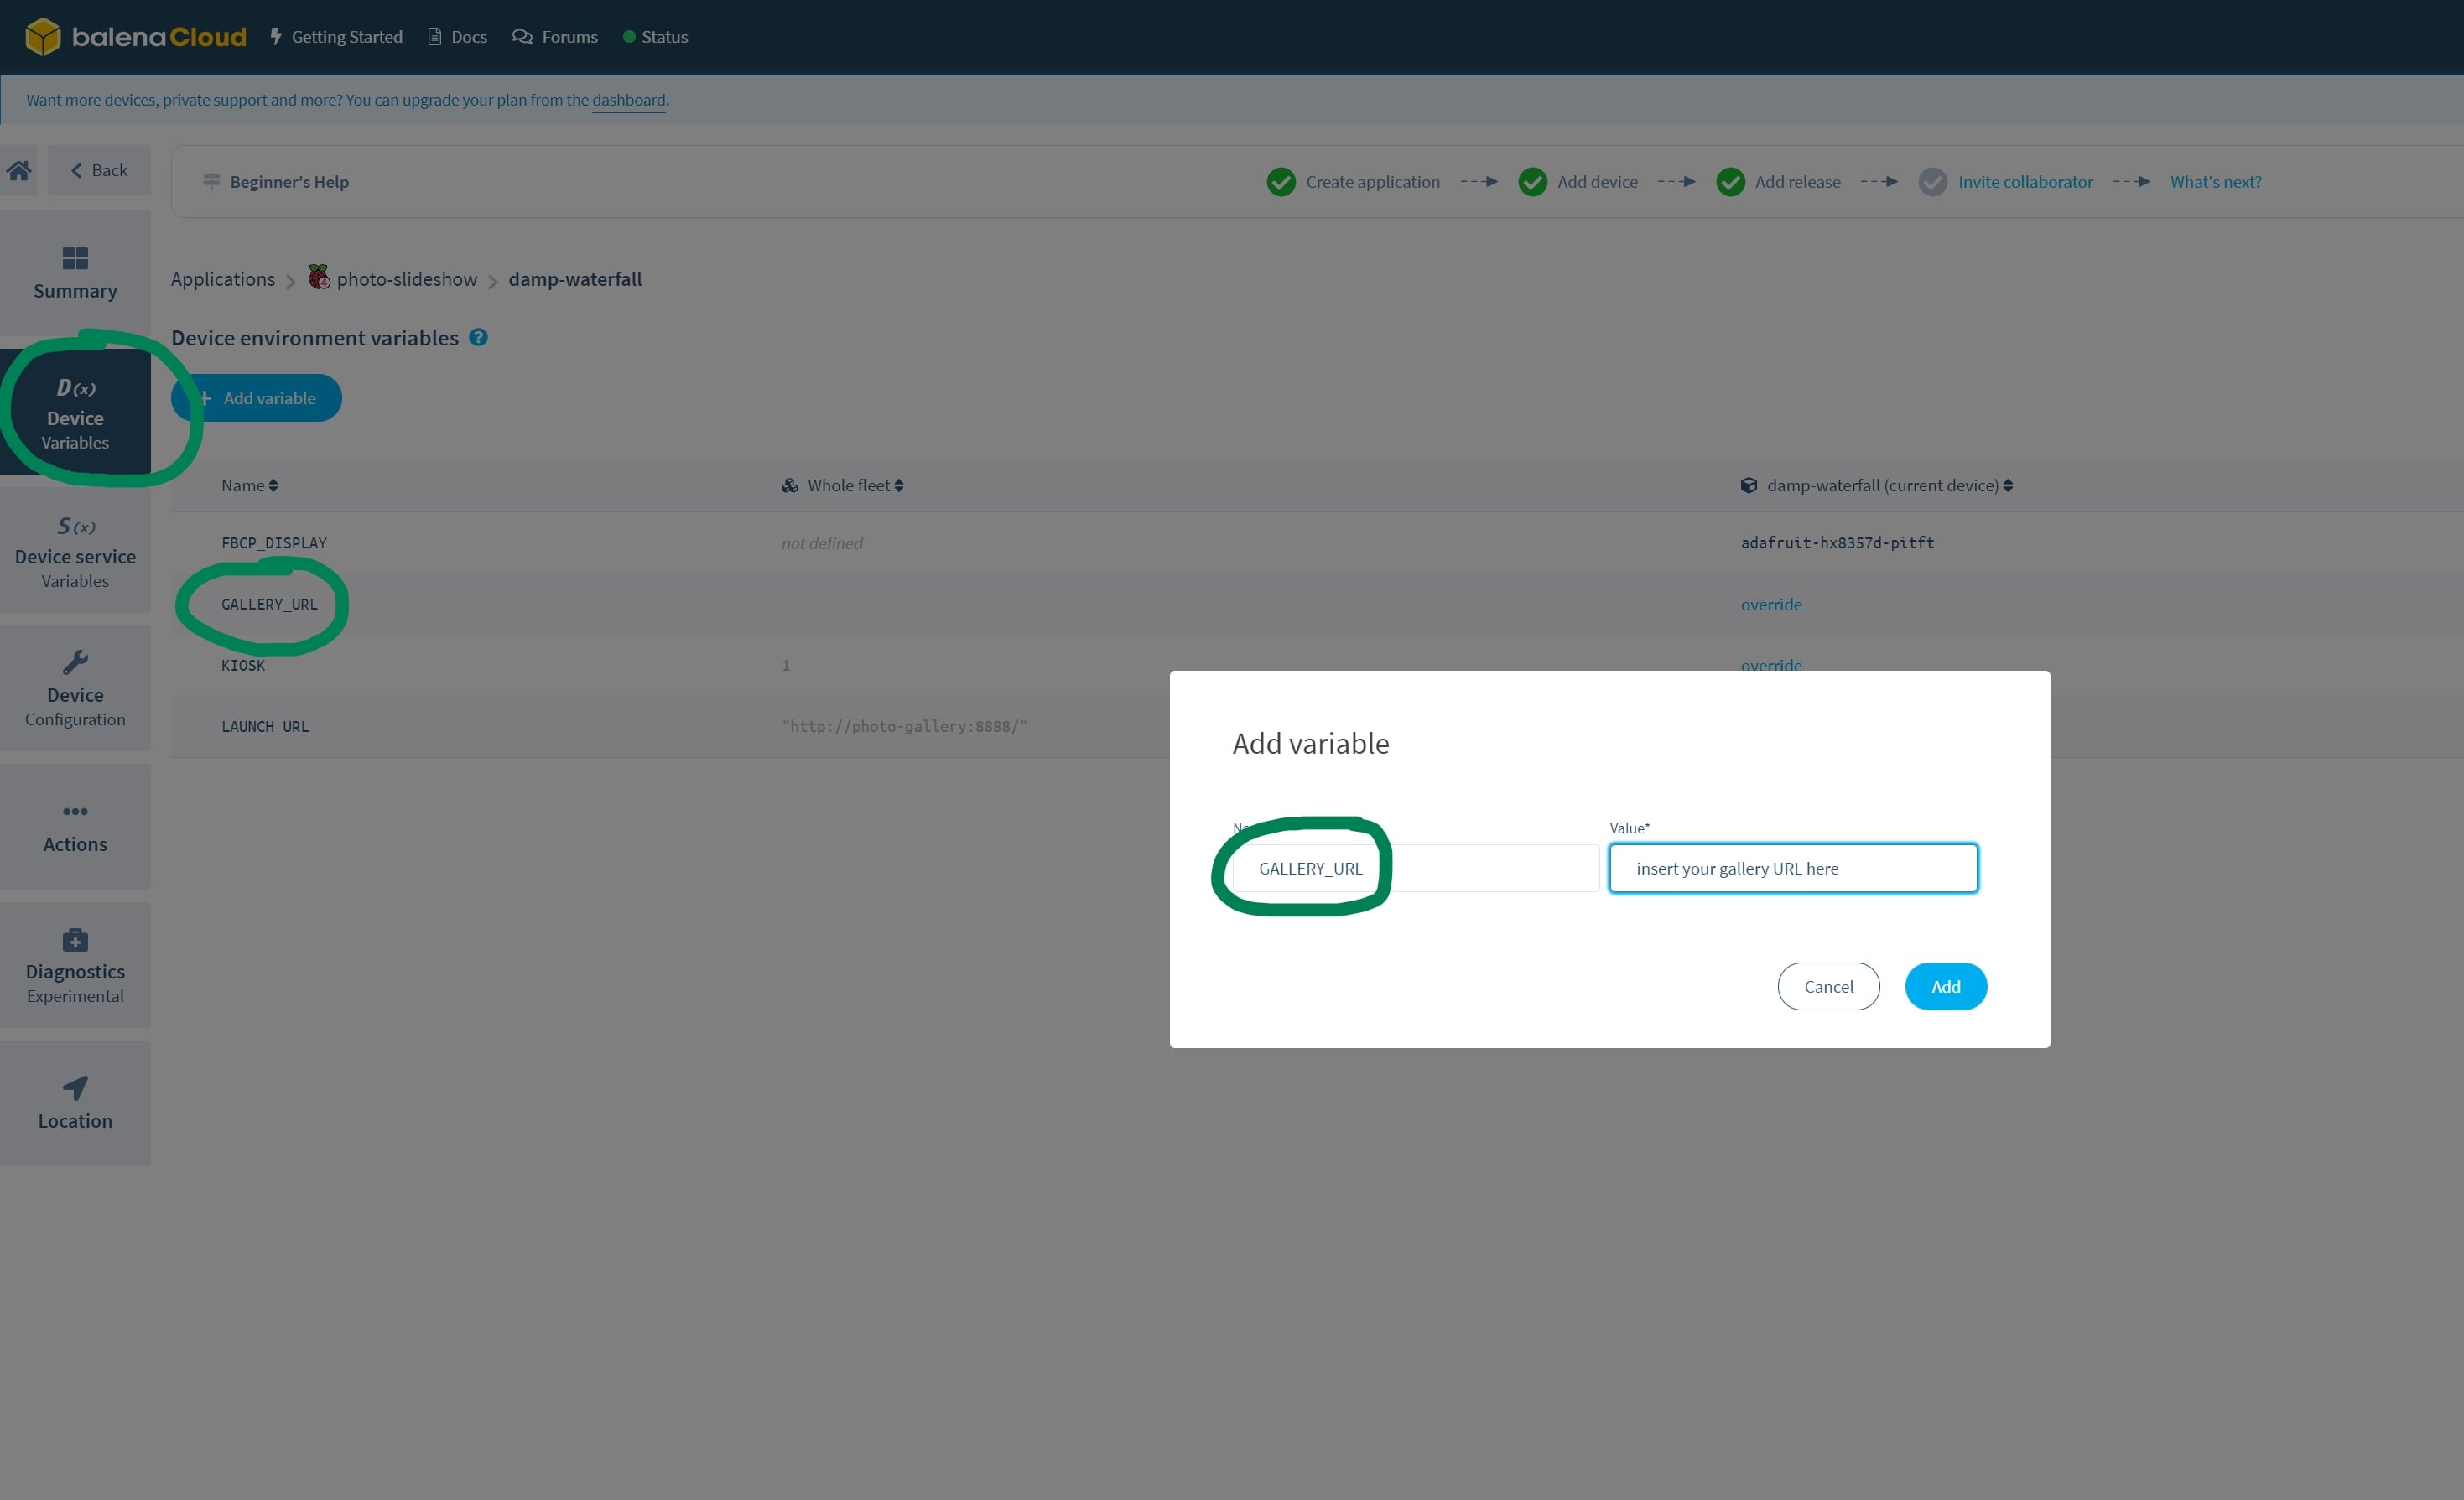The image size is (2464, 1500).
Task: Sort table by Name column
Action: [x=249, y=486]
